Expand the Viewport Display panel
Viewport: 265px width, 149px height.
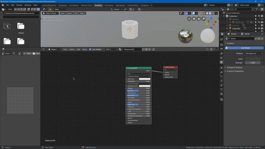[x=235, y=67]
